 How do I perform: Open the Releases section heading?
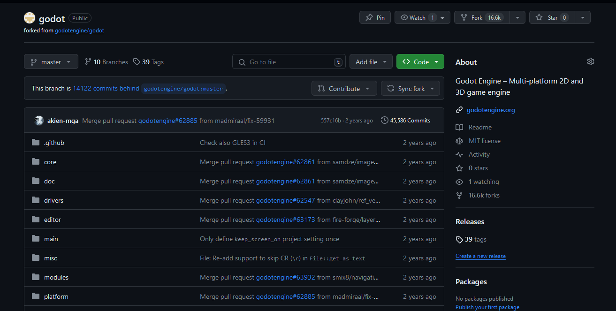470,221
